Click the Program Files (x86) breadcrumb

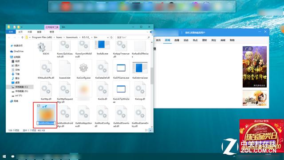tap(42, 37)
